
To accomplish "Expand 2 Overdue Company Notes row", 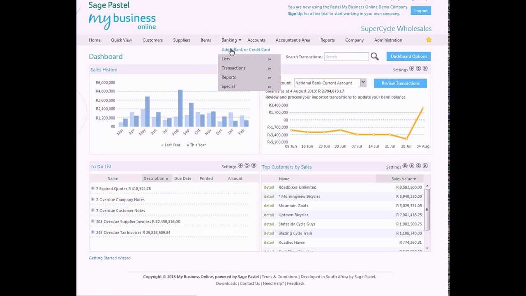I will (93, 199).
